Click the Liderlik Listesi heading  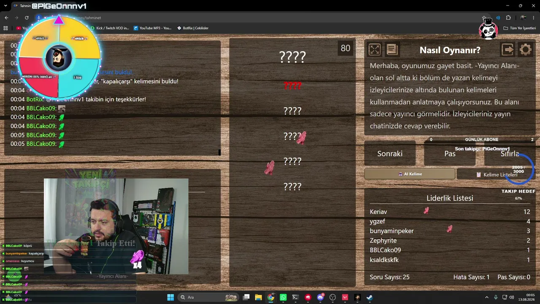tap(450, 198)
